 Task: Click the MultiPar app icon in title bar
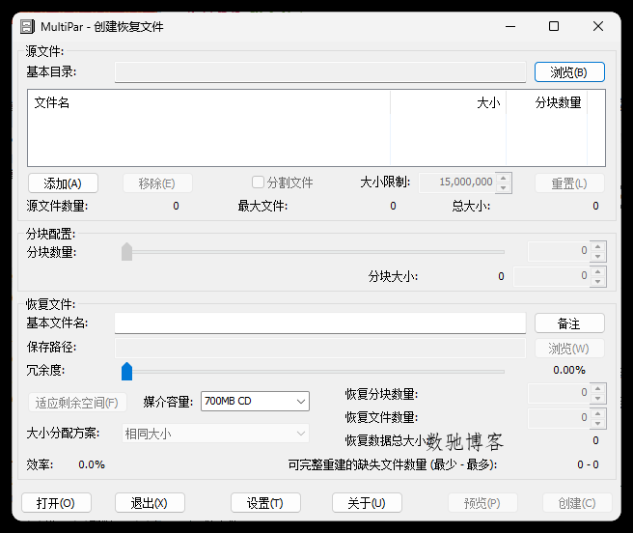[x=27, y=27]
